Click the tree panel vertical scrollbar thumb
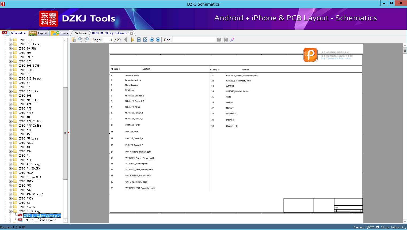This screenshot has width=407, height=230. pos(65,133)
